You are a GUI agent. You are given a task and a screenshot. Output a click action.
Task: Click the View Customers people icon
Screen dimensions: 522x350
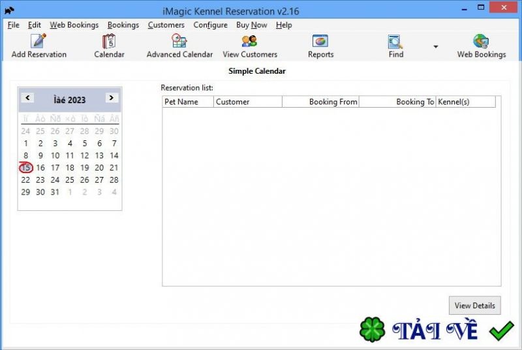coord(249,41)
